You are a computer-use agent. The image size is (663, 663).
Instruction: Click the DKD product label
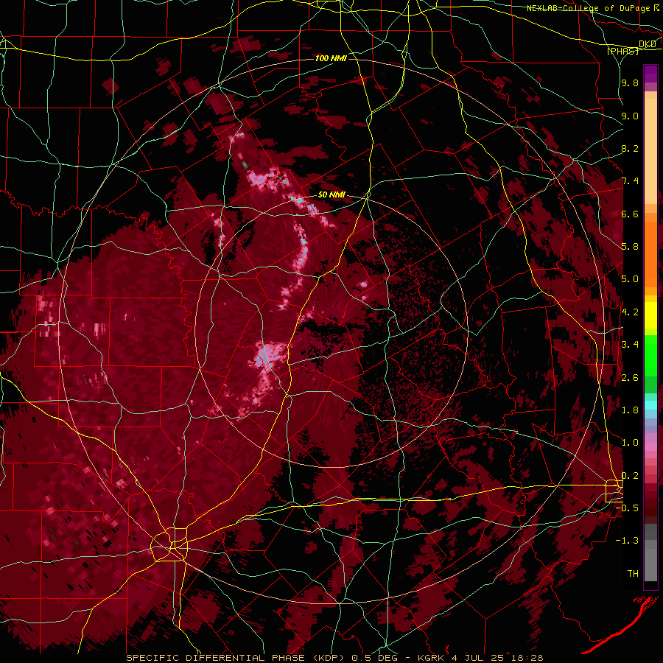coord(647,43)
